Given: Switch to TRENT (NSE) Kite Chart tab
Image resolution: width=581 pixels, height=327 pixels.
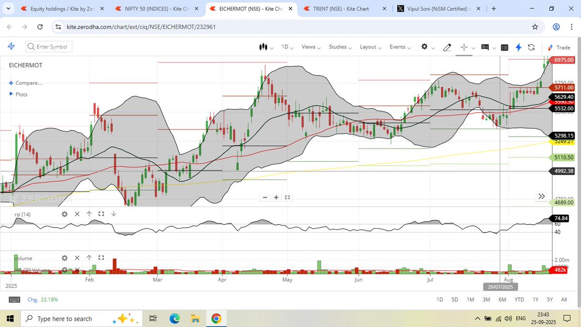Looking at the screenshot, I should (x=344, y=9).
